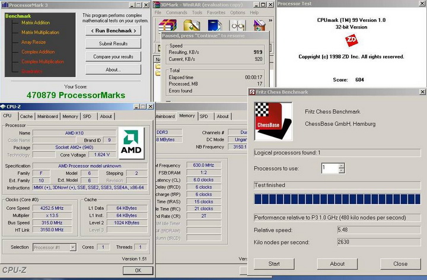Screen dimensions: 427x280
Task: Click the HT Link value 3150.0 MHz
Action: pos(52,230)
